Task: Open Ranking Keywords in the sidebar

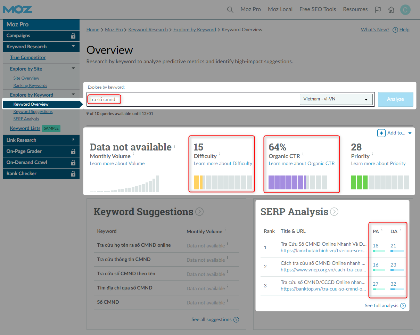Action: coord(30,85)
